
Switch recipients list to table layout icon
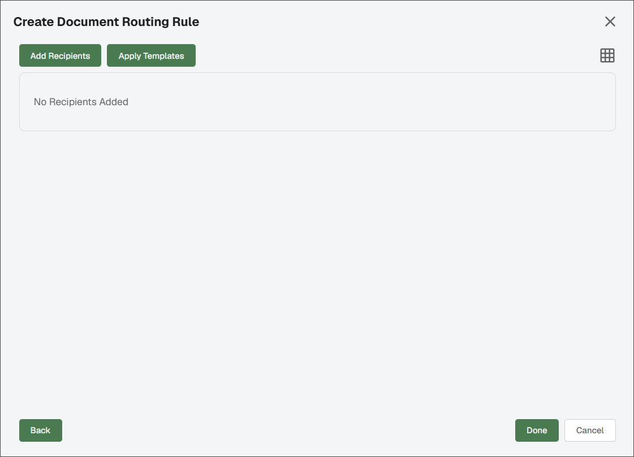pyautogui.click(x=607, y=55)
